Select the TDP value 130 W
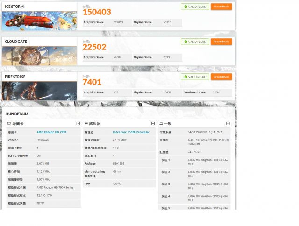 pos(117,184)
